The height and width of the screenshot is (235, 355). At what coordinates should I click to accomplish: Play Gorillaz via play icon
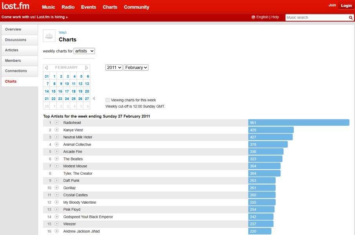[x=56, y=188]
